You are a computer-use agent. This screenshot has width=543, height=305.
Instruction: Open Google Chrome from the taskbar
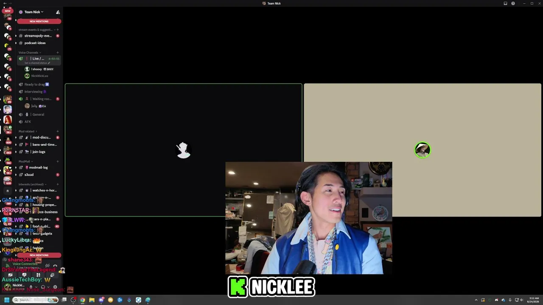coord(82,300)
